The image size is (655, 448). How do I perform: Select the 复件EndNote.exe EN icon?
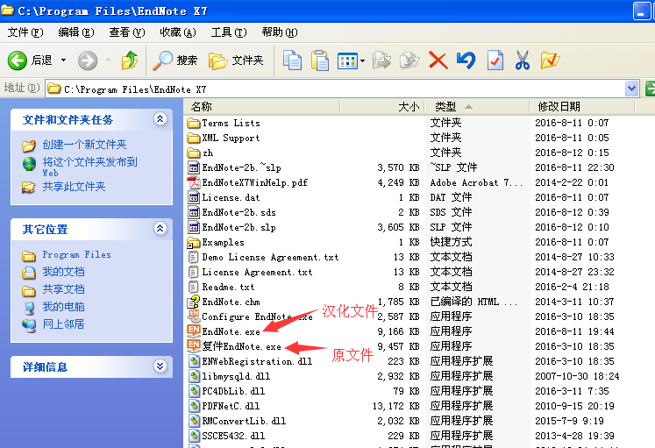point(194,345)
